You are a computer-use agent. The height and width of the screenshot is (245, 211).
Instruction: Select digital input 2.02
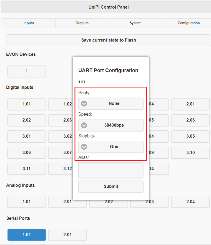(27, 120)
